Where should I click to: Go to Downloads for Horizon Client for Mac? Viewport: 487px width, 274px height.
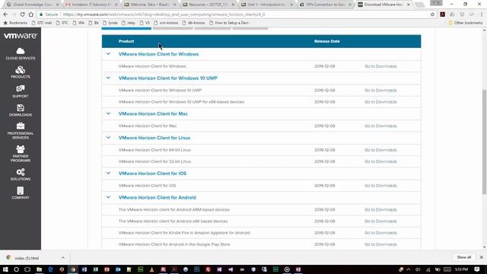(380, 126)
